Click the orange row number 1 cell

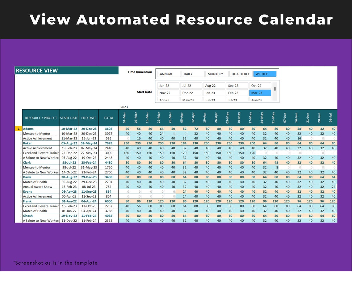tap(19, 129)
